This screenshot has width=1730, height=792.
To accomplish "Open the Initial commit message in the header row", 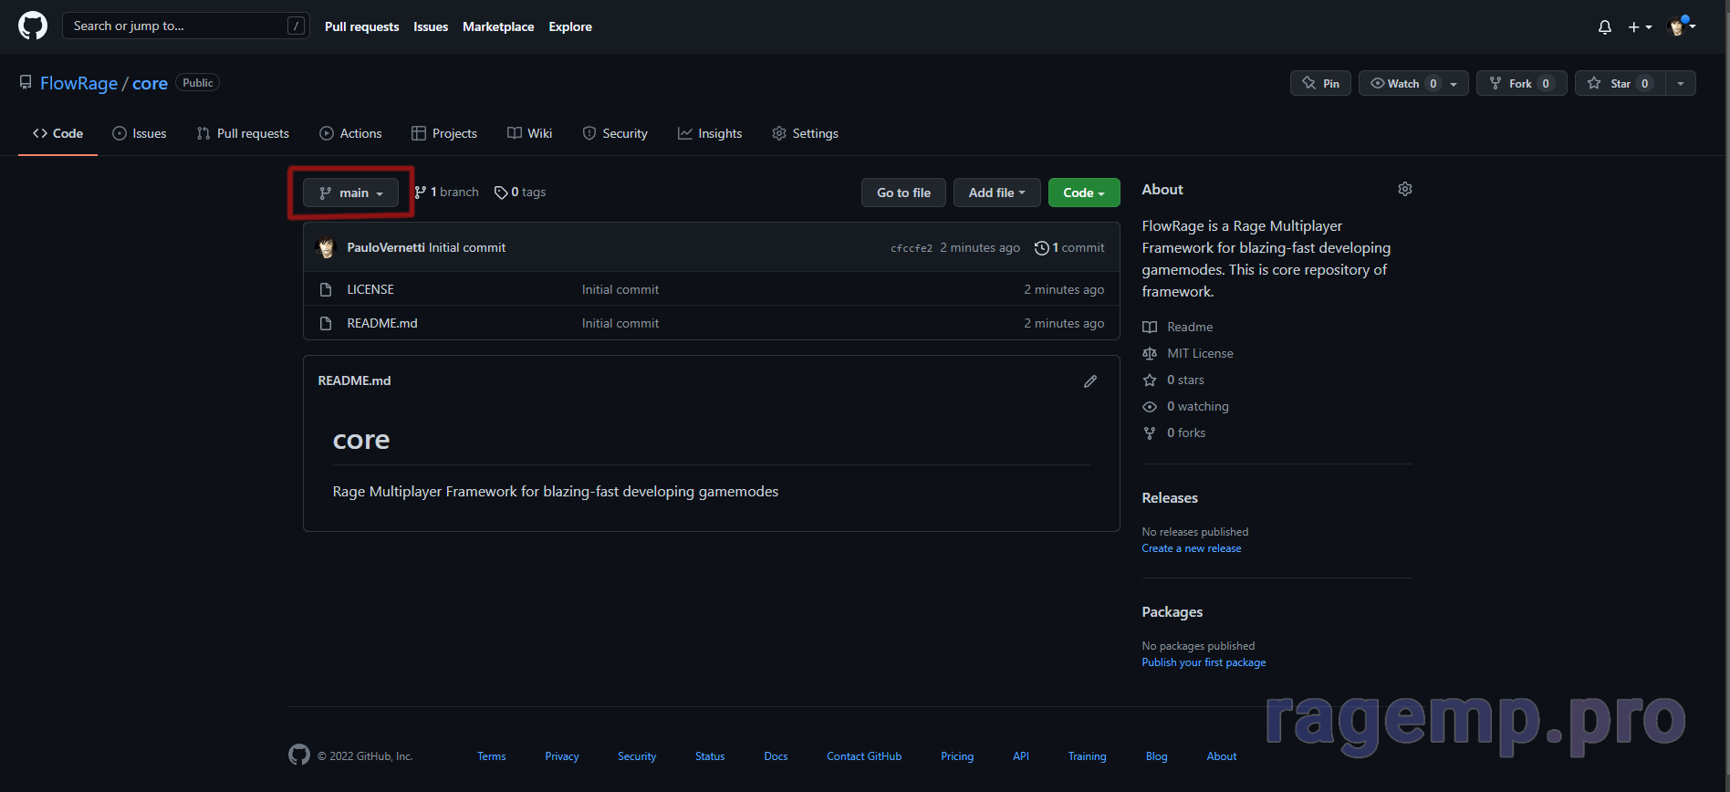I will click(467, 247).
